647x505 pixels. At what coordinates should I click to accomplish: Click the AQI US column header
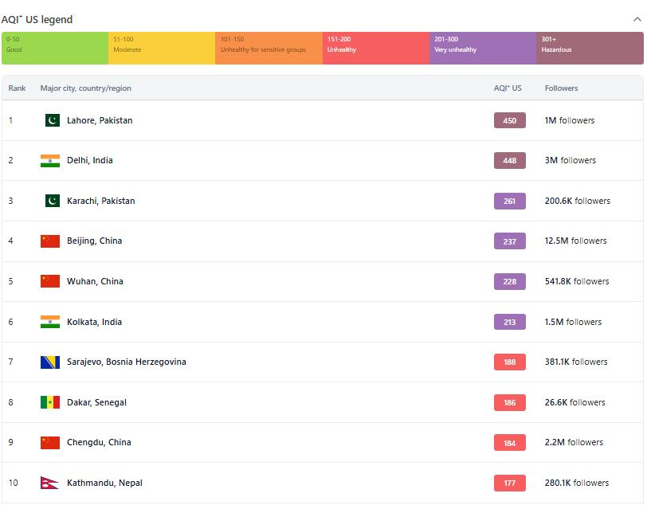pyautogui.click(x=508, y=88)
